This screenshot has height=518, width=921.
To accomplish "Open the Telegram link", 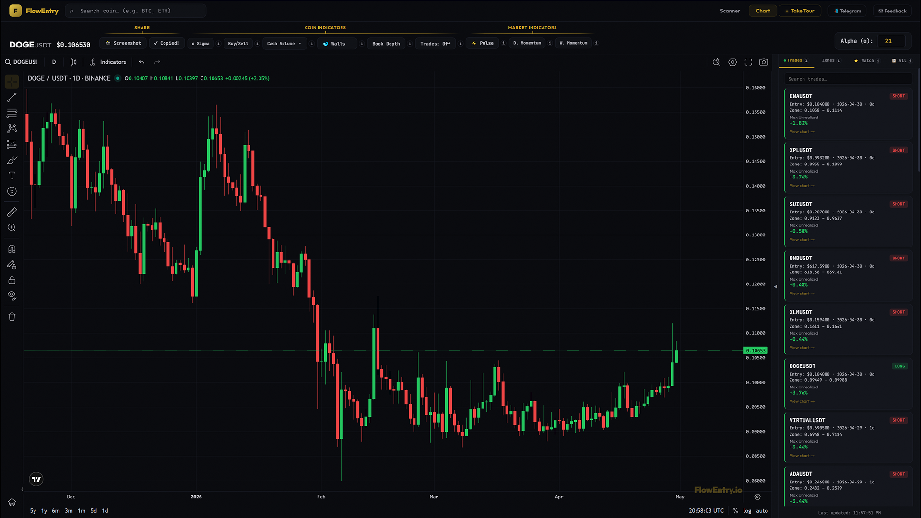I will 847,11.
